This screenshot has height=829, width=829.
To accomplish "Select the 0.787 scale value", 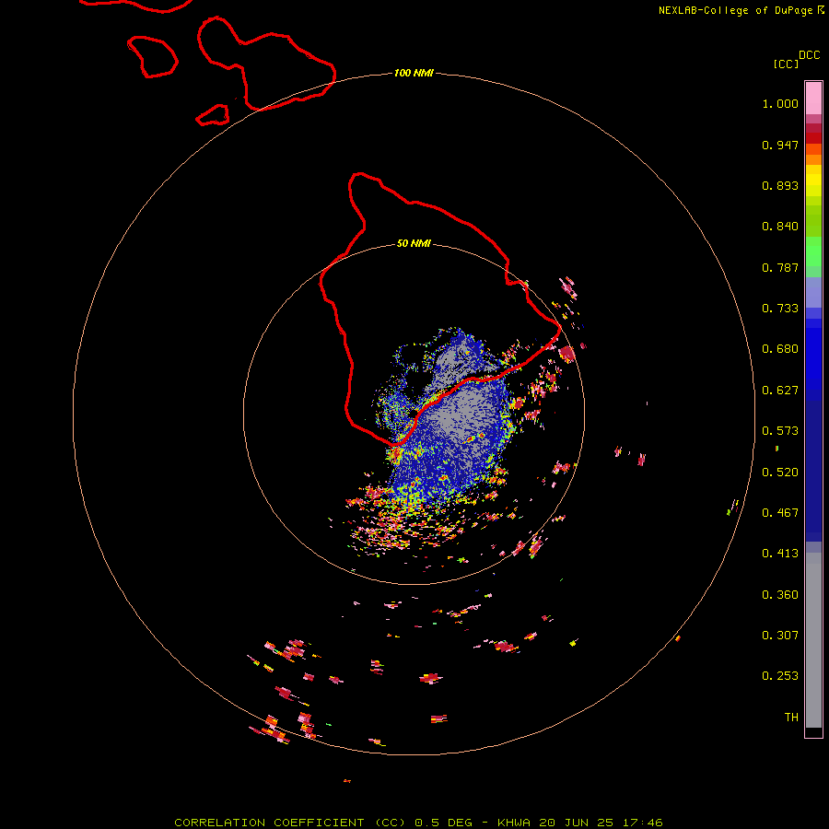I will [780, 267].
